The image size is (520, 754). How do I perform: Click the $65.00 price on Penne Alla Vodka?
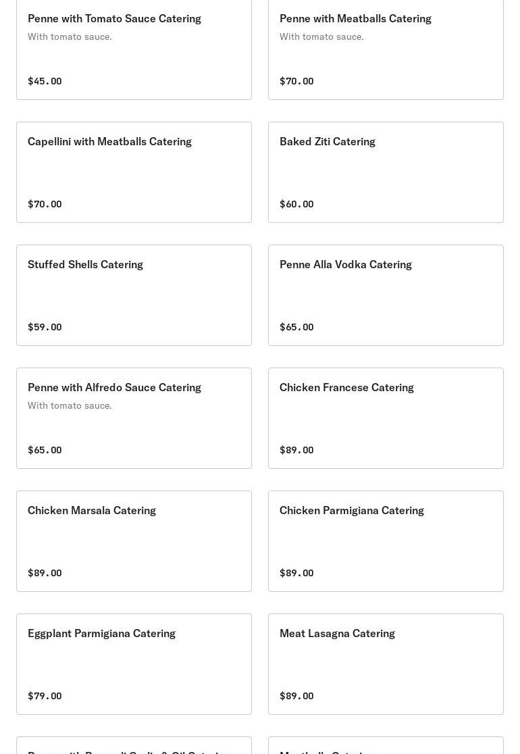296,327
